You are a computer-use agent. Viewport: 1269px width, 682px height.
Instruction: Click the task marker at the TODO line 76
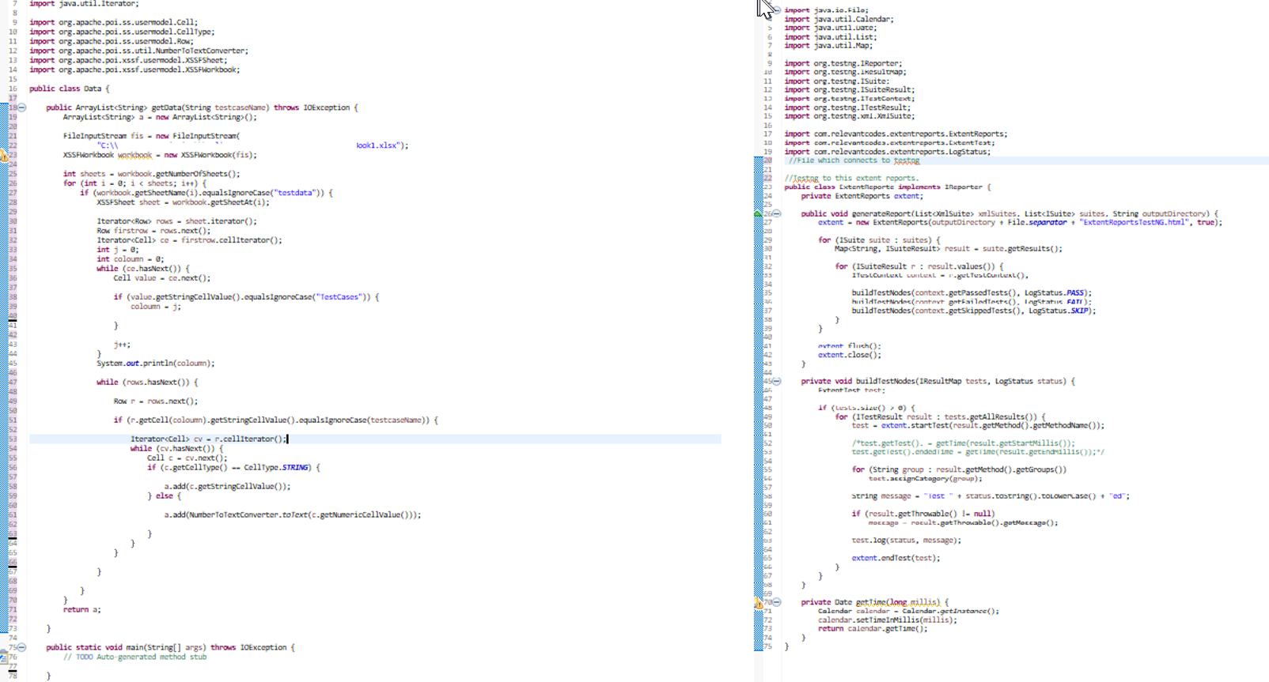click(4, 657)
